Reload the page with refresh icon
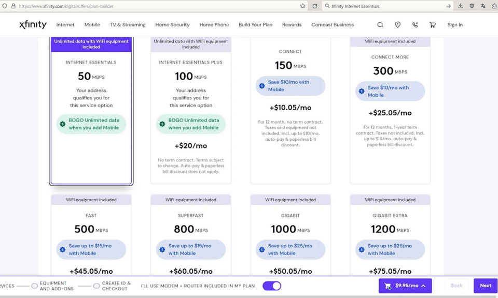The width and height of the screenshot is (498, 298). [x=315, y=6]
